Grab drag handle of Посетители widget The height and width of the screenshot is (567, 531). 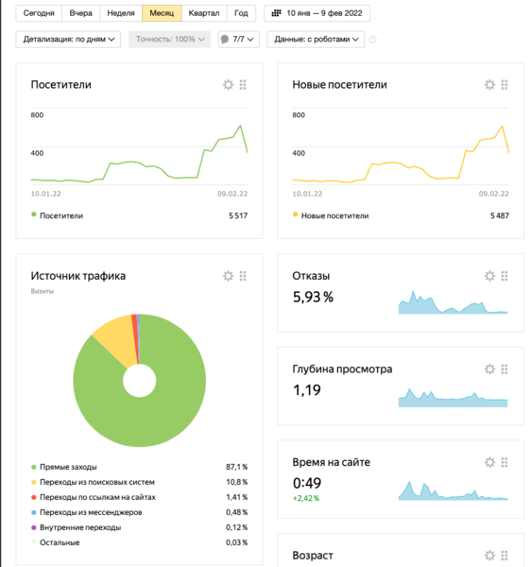point(243,85)
